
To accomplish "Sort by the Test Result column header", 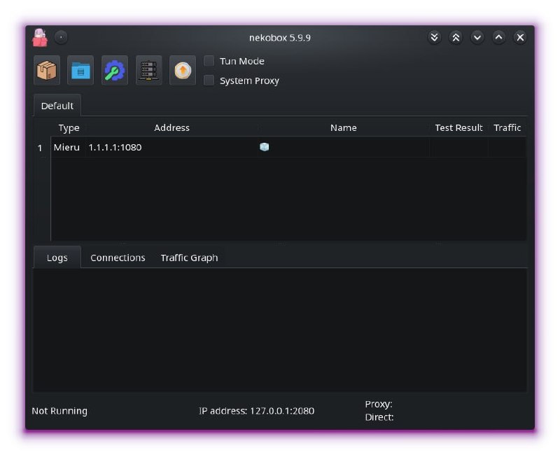I will pos(458,128).
